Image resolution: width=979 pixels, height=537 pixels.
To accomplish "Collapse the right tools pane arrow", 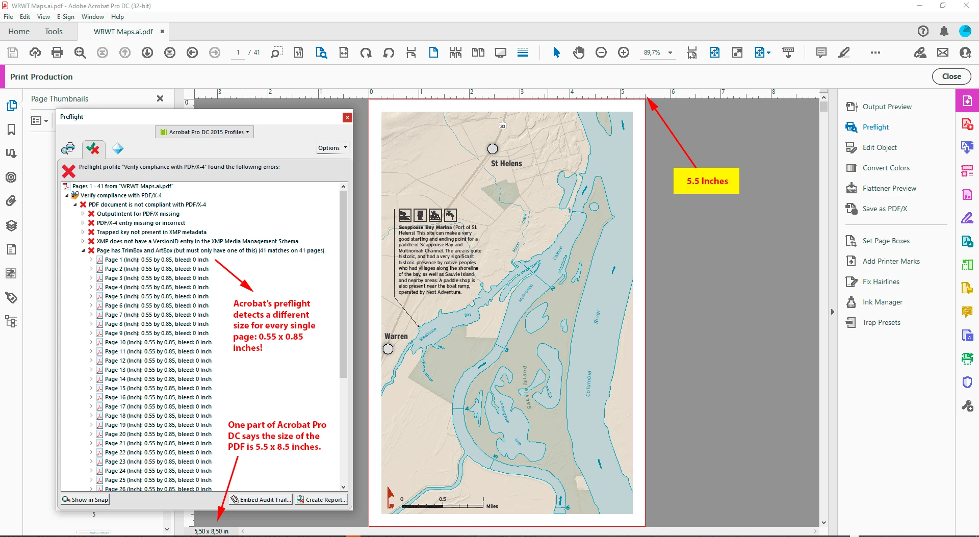I will [832, 312].
